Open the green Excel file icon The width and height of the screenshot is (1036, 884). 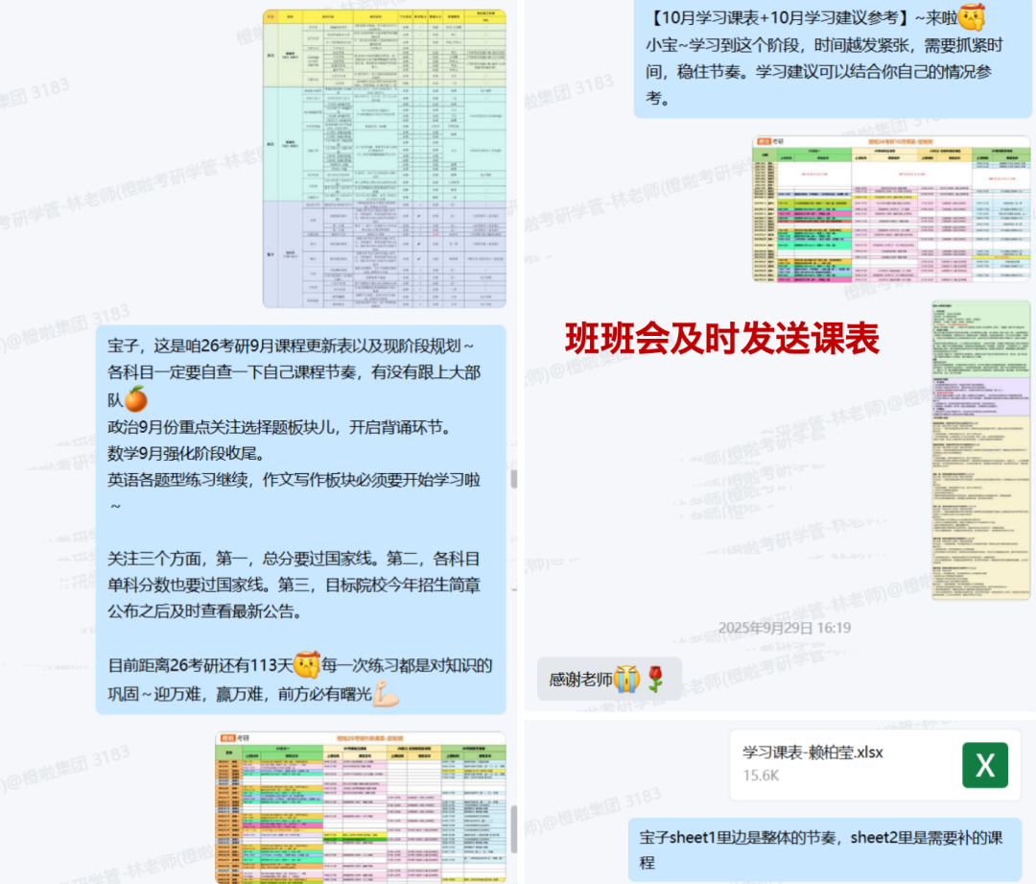click(x=984, y=765)
